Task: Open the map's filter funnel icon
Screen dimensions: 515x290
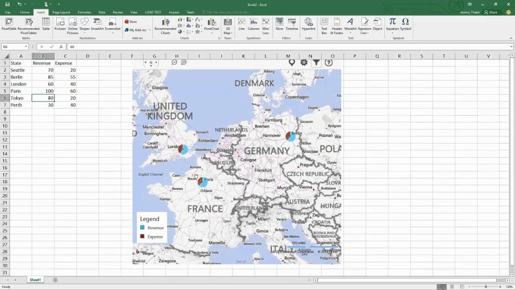Action: click(x=316, y=62)
